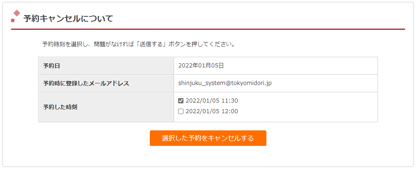This screenshot has width=417, height=170.
Task: Click the small pink square under the diamond icon
Action: coord(12,20)
